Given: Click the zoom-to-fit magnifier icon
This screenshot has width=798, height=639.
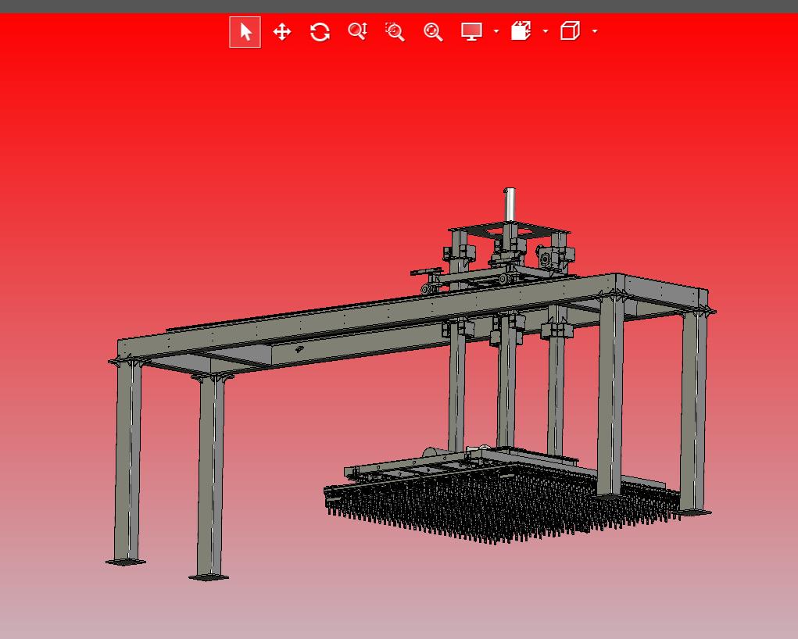Looking at the screenshot, I should tap(433, 31).
